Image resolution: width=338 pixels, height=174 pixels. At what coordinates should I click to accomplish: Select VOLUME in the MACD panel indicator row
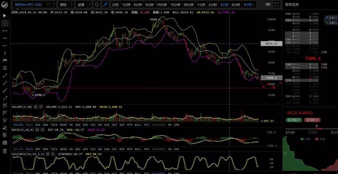(x=18, y=149)
